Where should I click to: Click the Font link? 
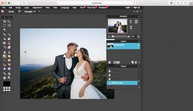tap(82, 8)
